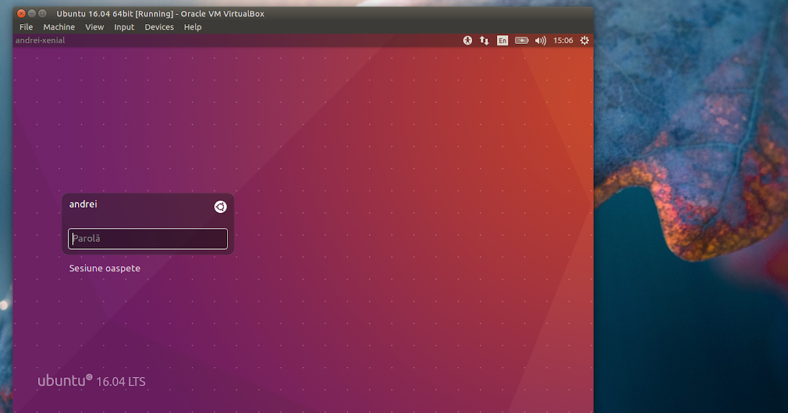Open the Devices menu in VirtualBox

pos(160,27)
